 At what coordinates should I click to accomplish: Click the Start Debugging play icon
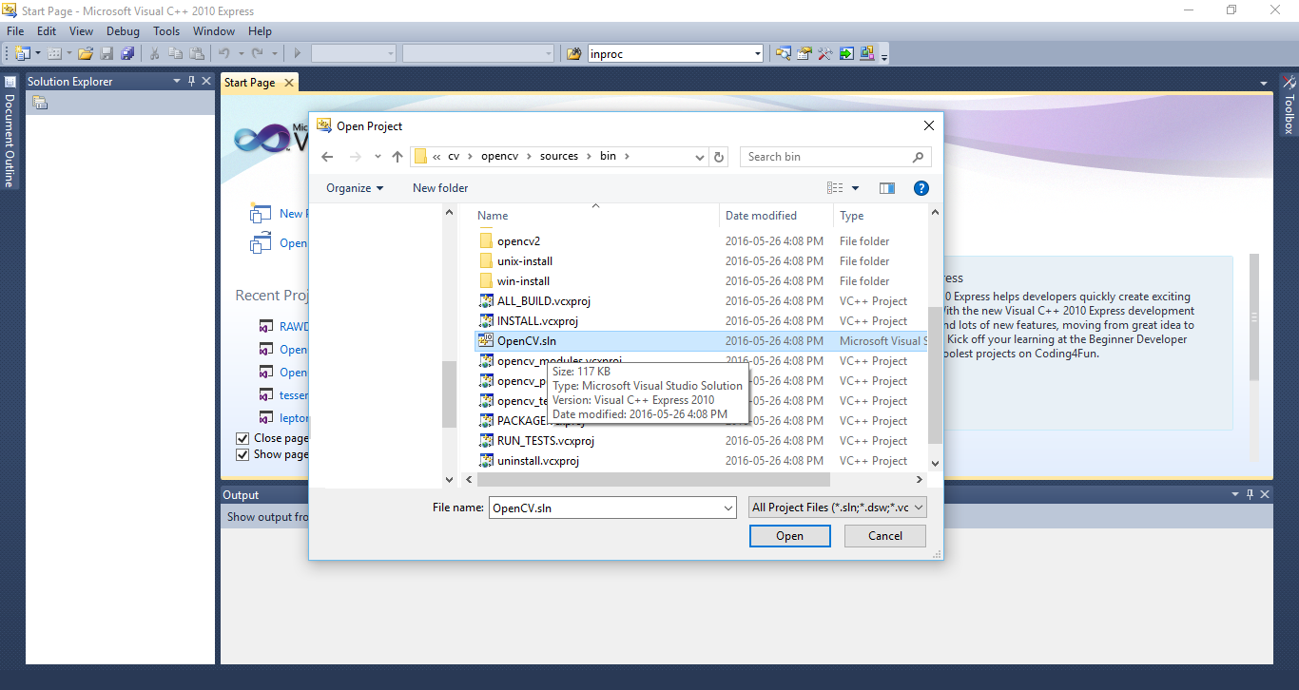point(298,54)
